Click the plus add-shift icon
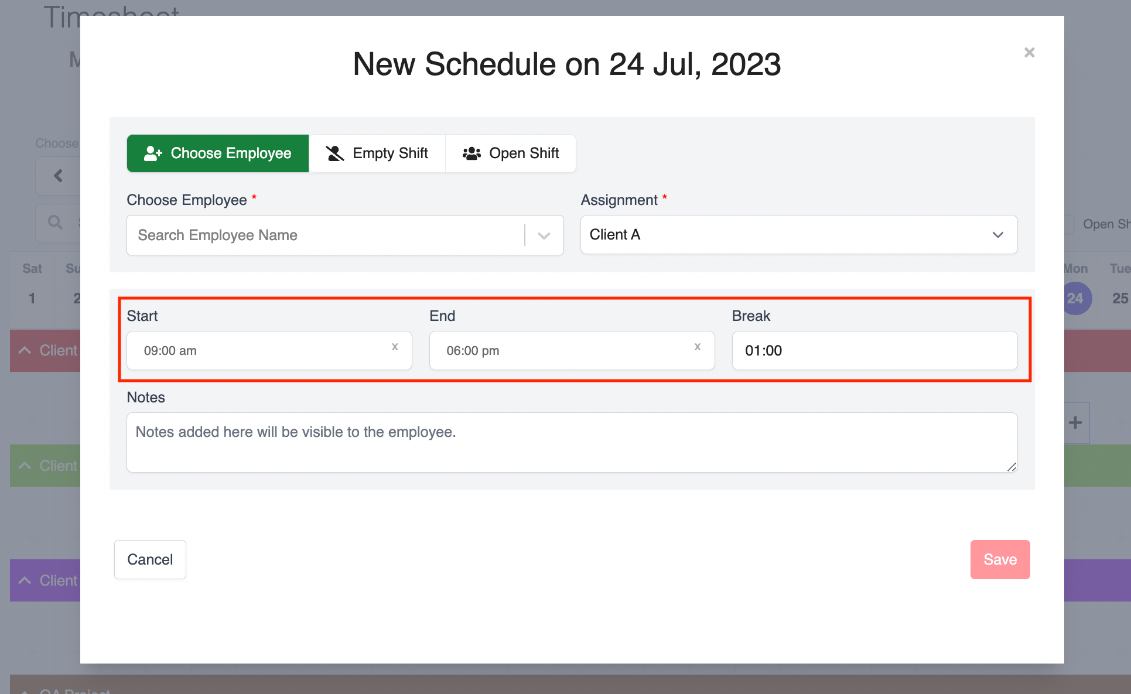Image resolution: width=1131 pixels, height=694 pixels. click(x=1075, y=423)
